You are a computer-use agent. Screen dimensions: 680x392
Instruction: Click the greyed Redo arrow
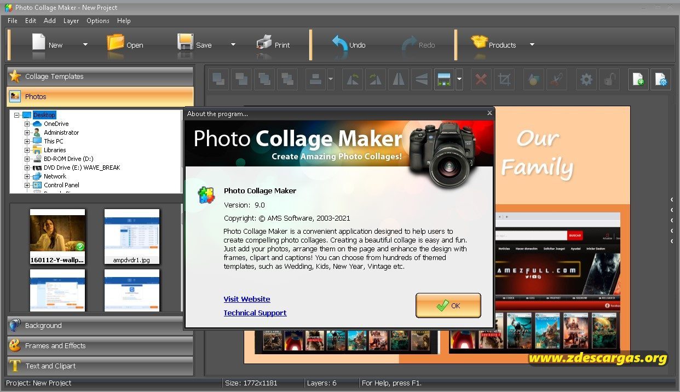(x=410, y=44)
